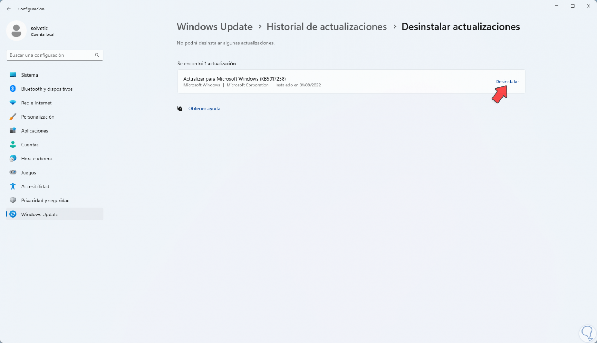Select the Actualizar para Microsoft Windows (KB5017258) entry

[351, 82]
